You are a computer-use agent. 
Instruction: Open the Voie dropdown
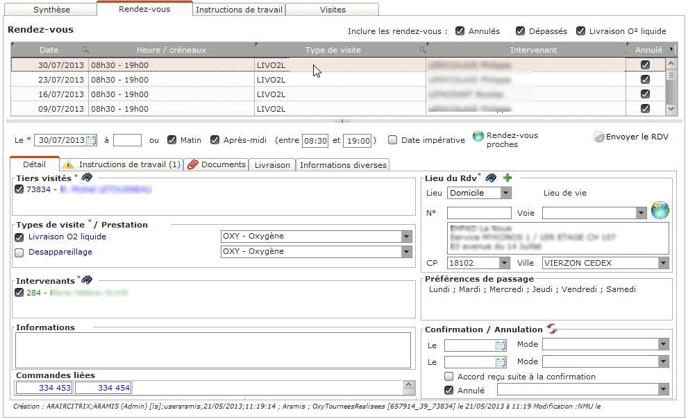[641, 213]
